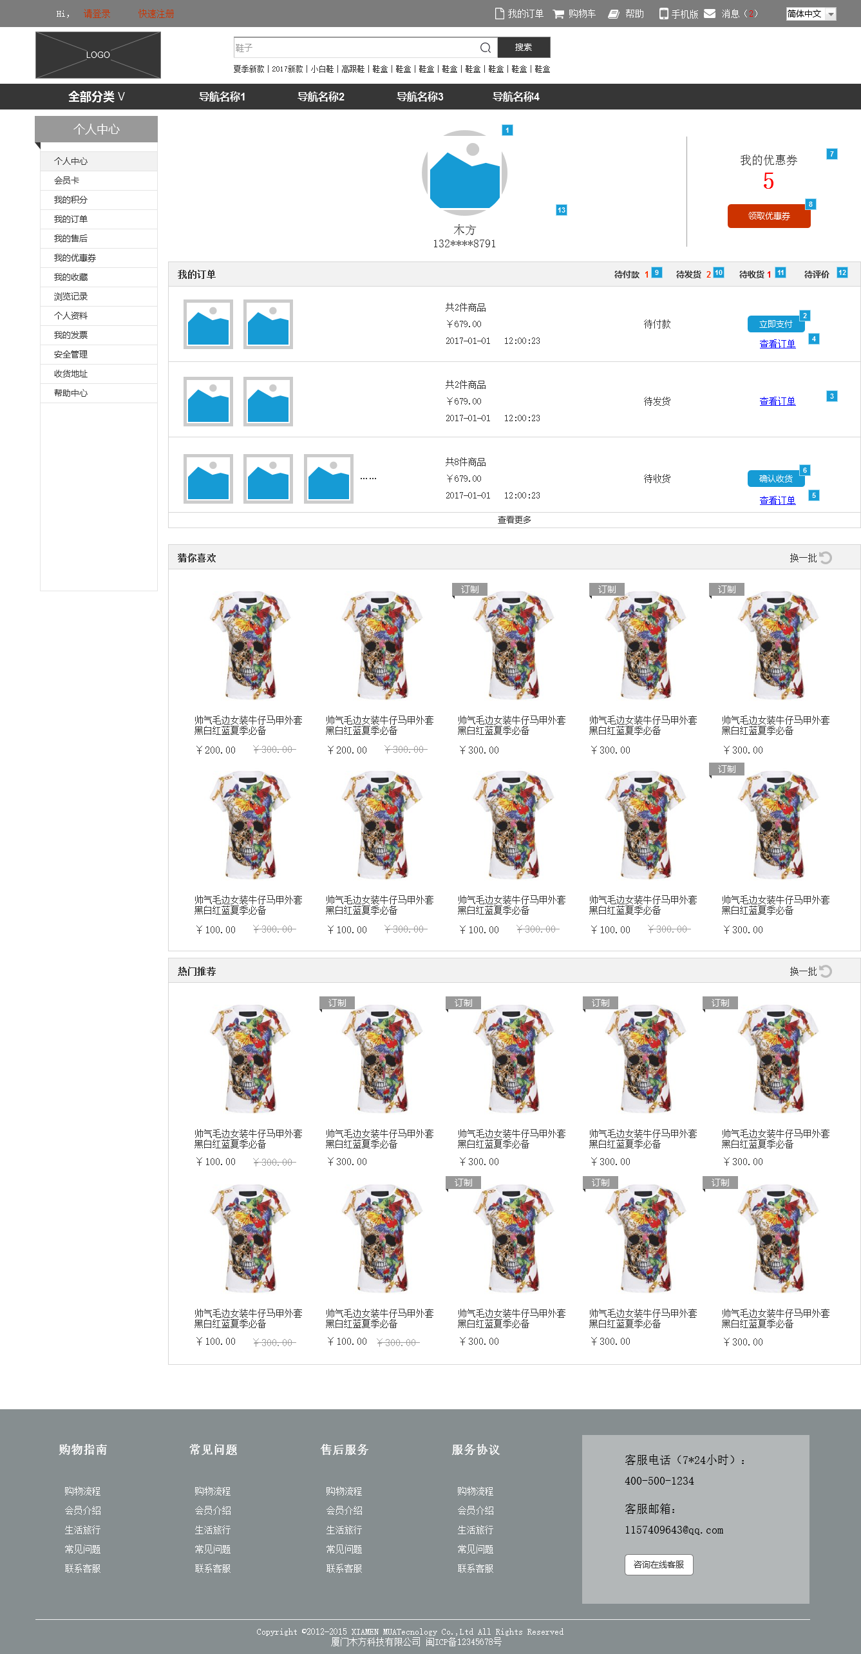Click 查看更多 below the order list
The height and width of the screenshot is (1654, 861).
coord(515,520)
